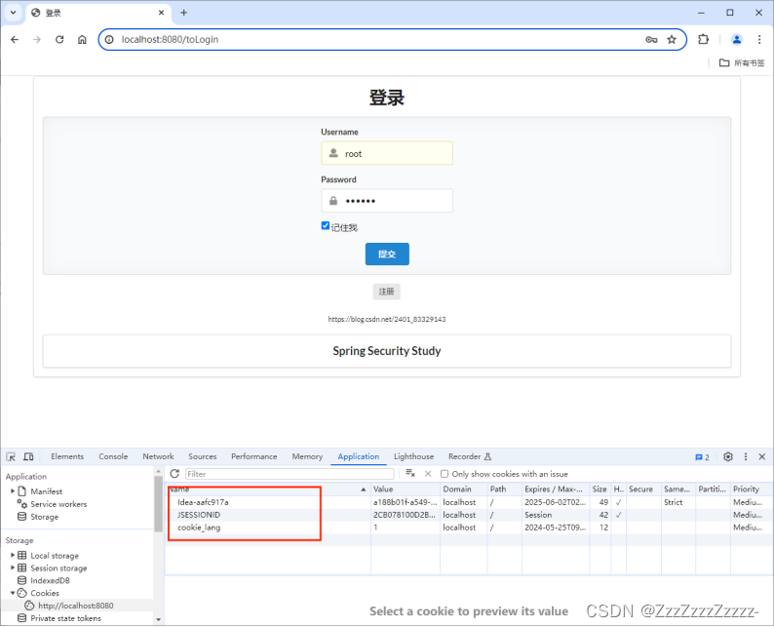Open the Memory tab

coord(307,456)
